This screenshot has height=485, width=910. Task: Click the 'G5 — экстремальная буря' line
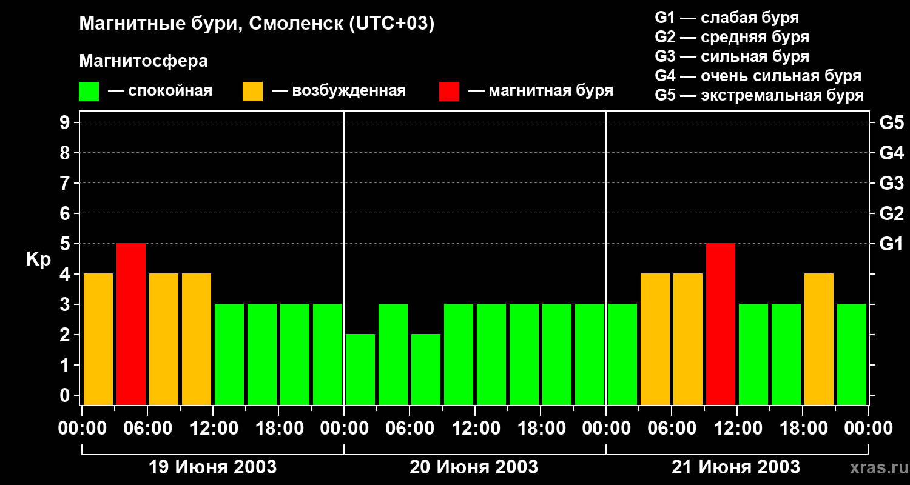point(759,95)
